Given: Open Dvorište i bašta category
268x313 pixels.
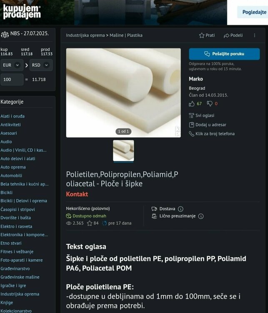Looking at the screenshot, I should [15, 218].
